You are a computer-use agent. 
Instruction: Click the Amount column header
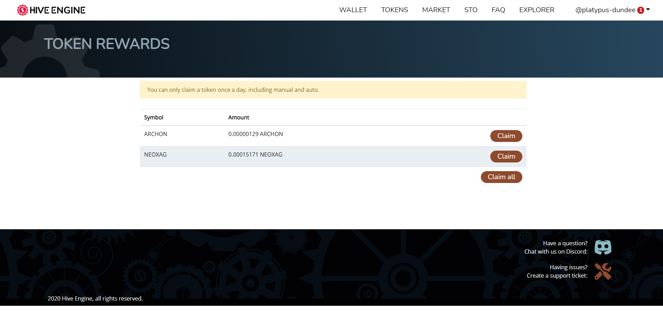click(x=239, y=118)
